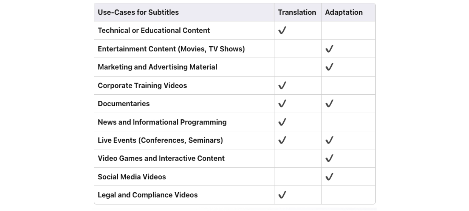Click Adaptation checkmark for Video Games row
Image resolution: width=469 pixels, height=211 pixels.
[329, 158]
